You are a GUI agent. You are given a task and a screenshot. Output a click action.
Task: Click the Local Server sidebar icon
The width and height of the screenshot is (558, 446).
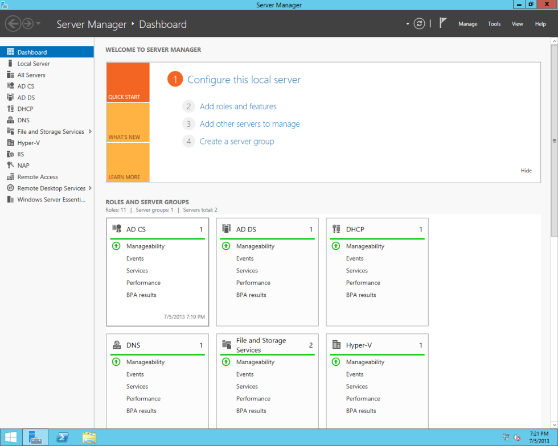tap(10, 63)
